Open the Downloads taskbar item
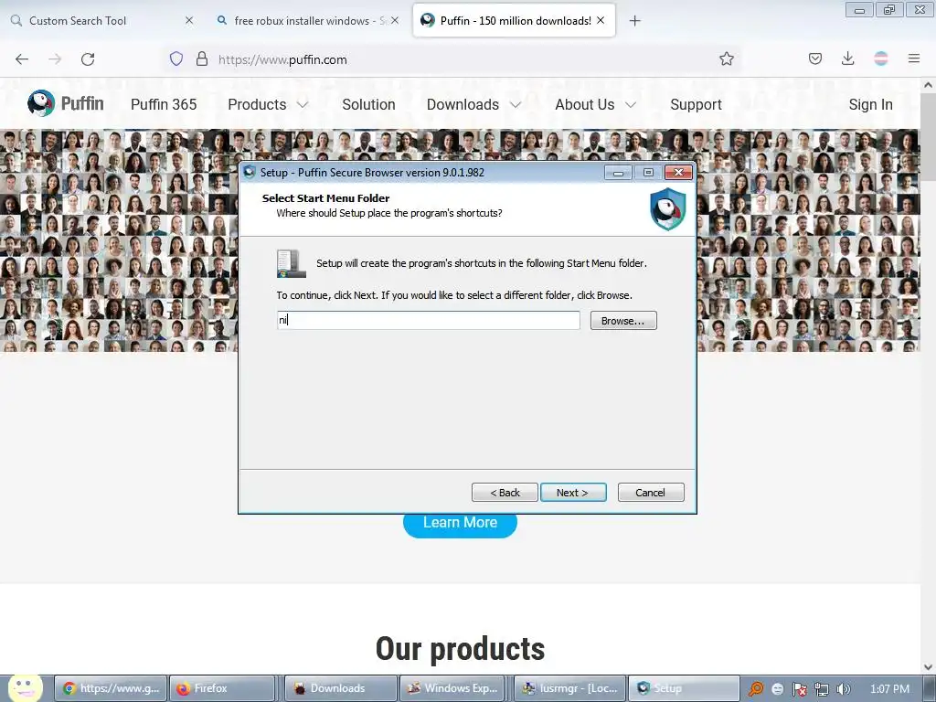This screenshot has height=702, width=936. pyautogui.click(x=341, y=688)
